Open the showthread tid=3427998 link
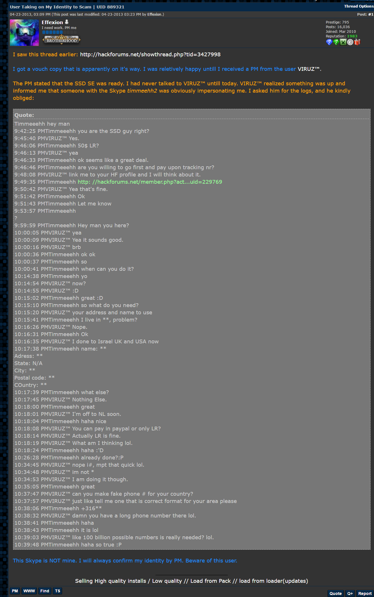The width and height of the screenshot is (374, 597). point(150,54)
